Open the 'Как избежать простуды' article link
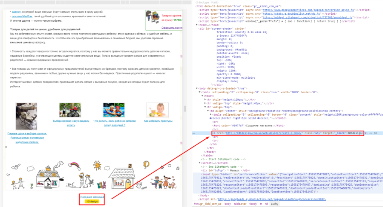 point(157,121)
